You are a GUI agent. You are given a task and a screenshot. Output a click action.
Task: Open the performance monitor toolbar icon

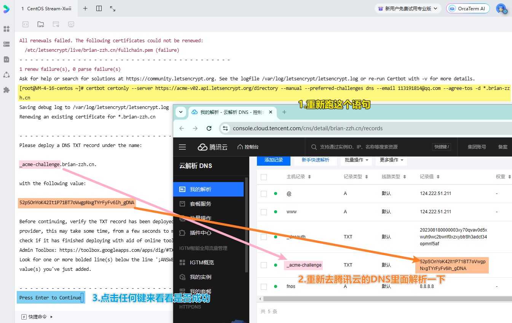click(71, 24)
